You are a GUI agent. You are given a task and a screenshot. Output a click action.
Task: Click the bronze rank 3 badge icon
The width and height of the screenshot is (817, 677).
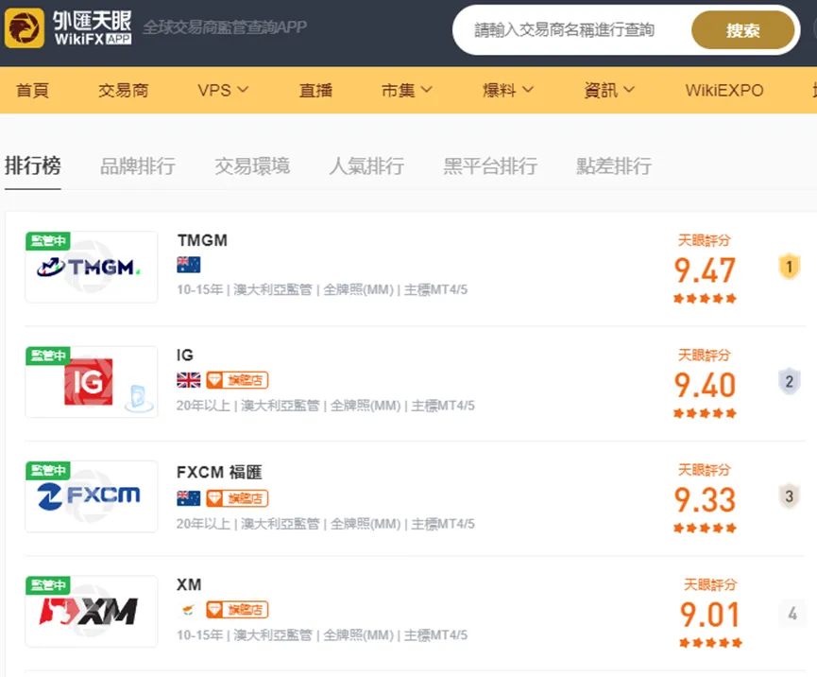point(789,496)
